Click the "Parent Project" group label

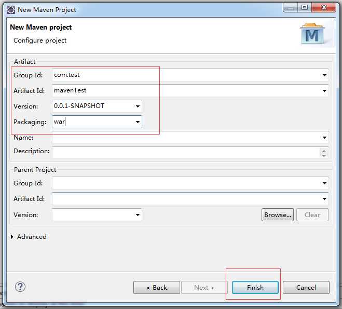click(x=35, y=170)
